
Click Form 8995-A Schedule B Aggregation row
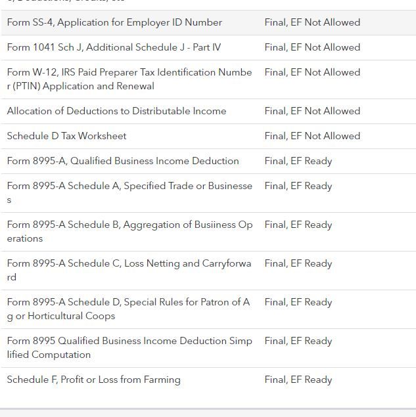coord(208,232)
